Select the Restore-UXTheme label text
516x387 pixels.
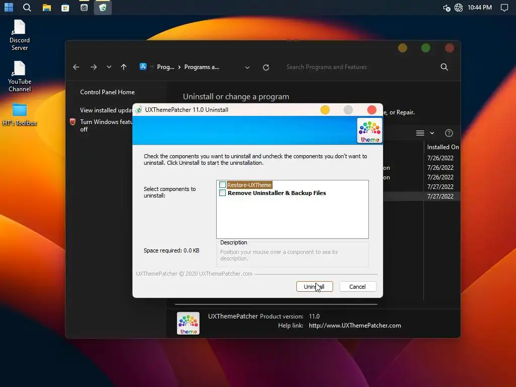click(249, 185)
